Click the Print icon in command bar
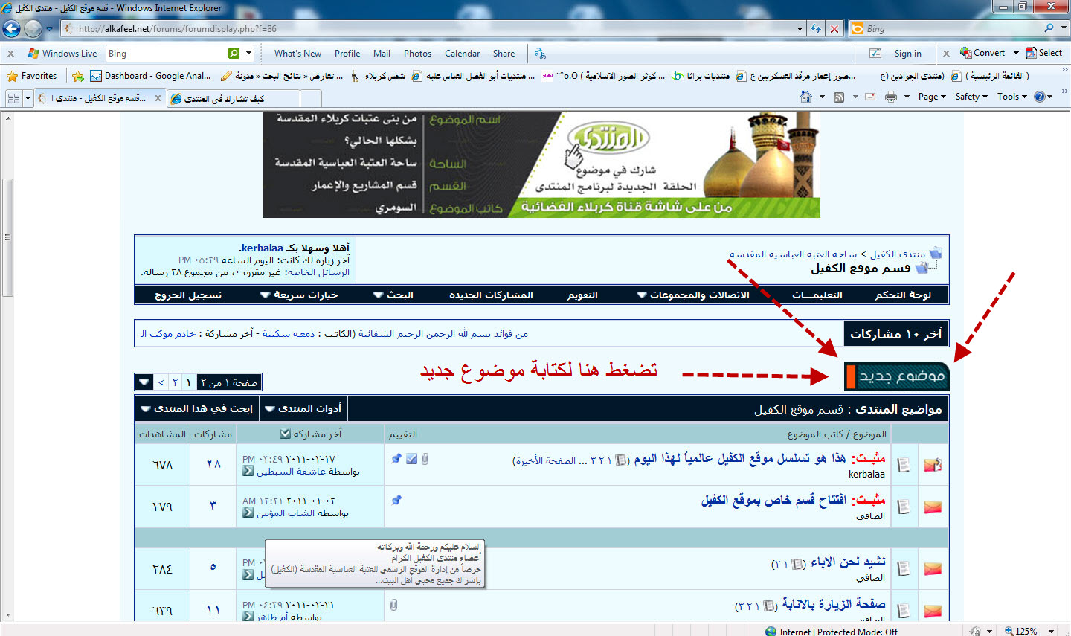The width and height of the screenshot is (1071, 636). click(x=891, y=97)
